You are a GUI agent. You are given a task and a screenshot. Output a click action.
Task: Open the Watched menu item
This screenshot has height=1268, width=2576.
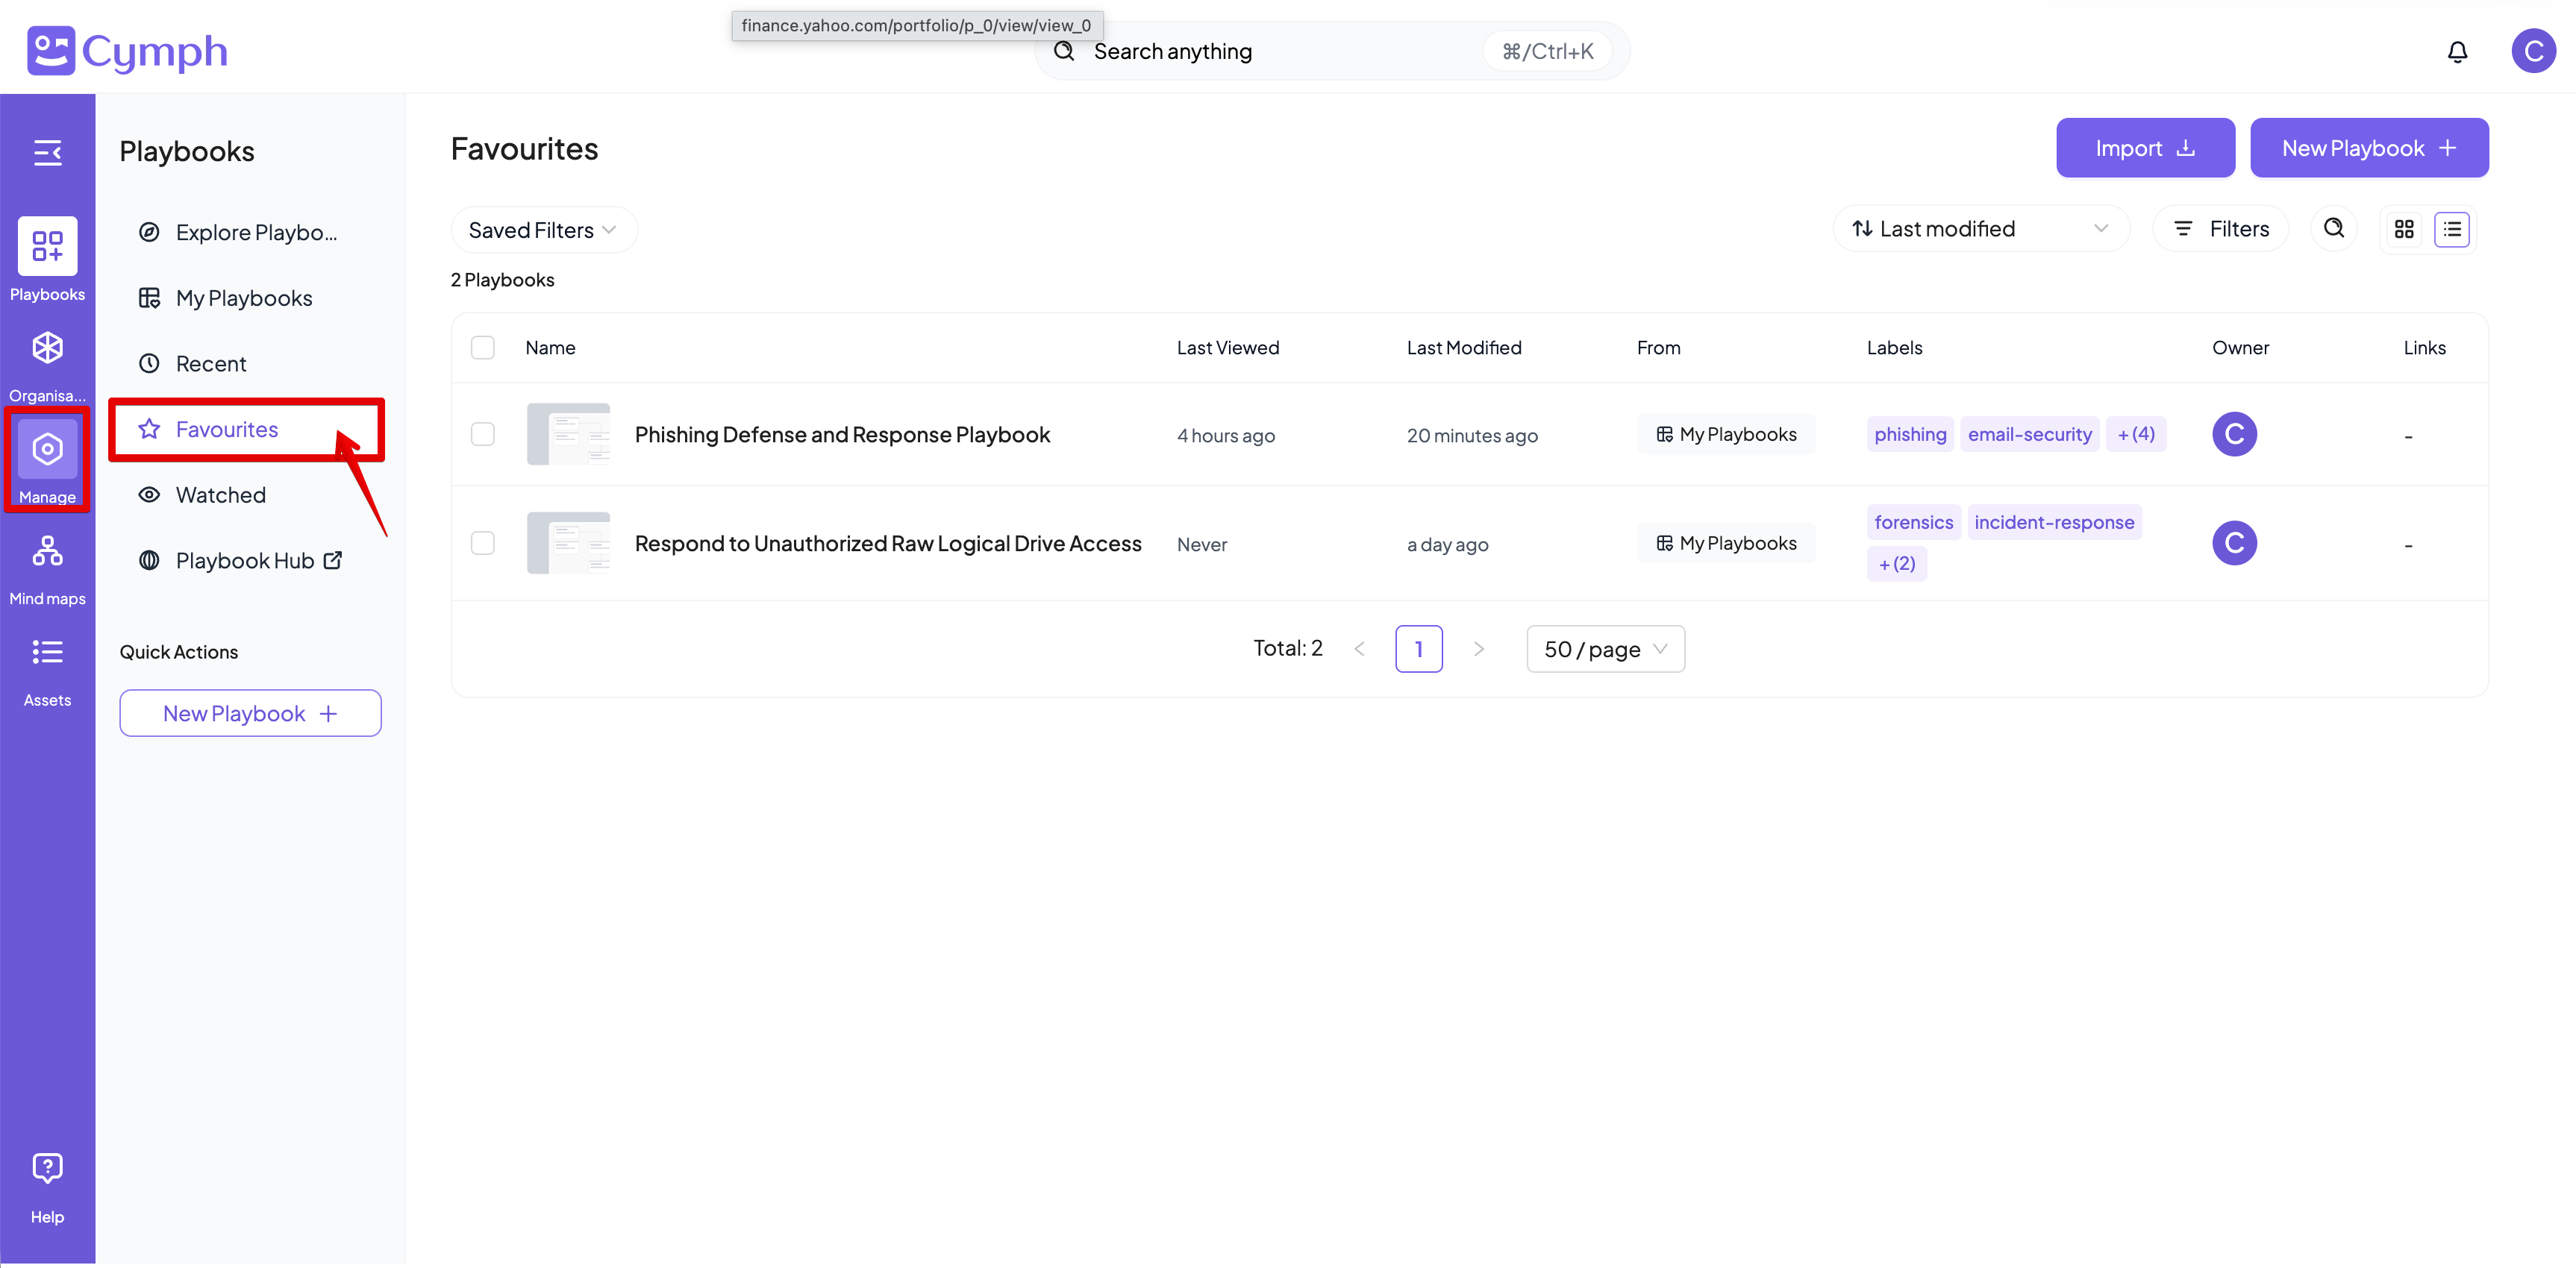[x=220, y=495]
